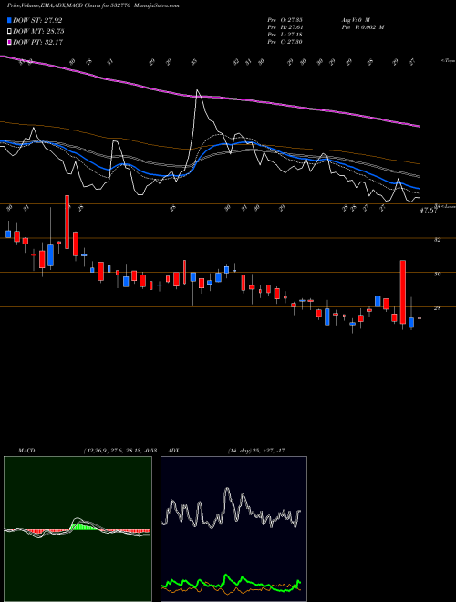The image size is (456, 602).
Task: Select the DOW MT: 28.75 label
Action: coord(38,32)
